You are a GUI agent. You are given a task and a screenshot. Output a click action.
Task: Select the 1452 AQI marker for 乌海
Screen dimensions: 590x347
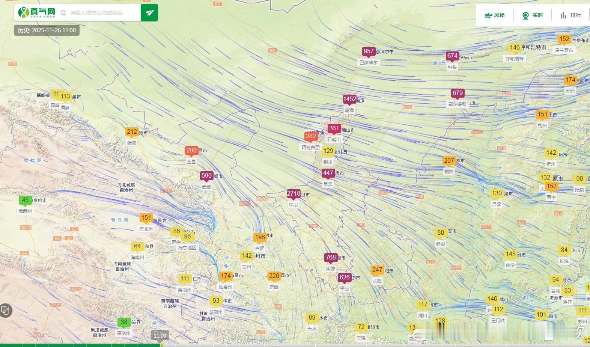coord(350,100)
